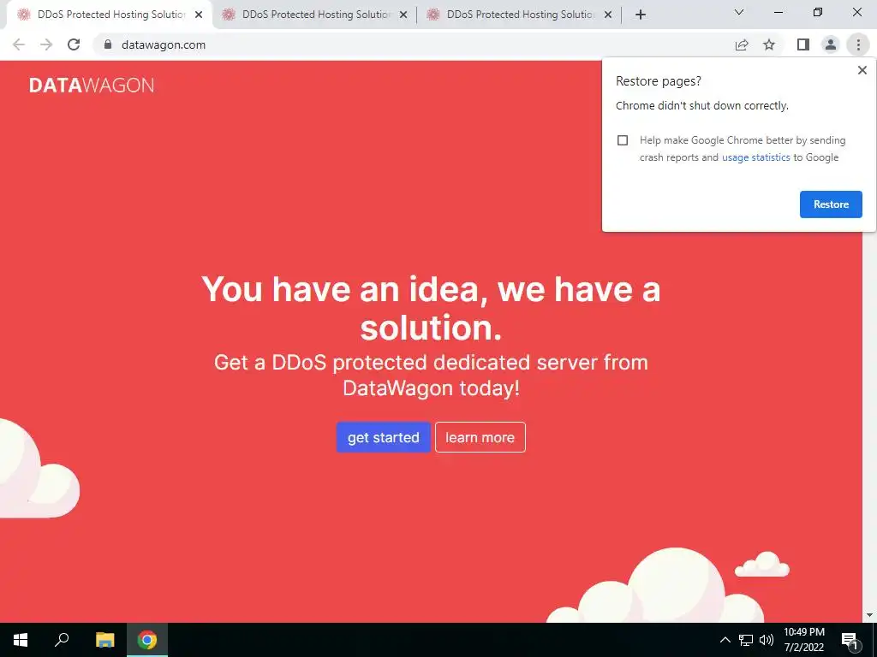Screen dimensions: 877x657
Task: Close the second DDoS Protected Hosting tab
Action: tap(403, 15)
